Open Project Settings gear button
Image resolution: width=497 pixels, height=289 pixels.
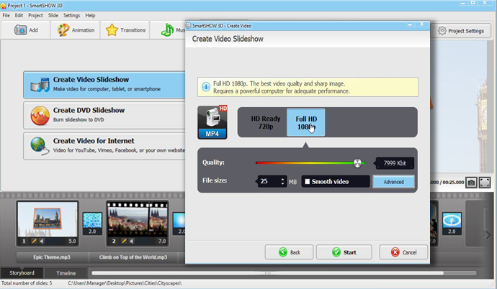tap(461, 31)
